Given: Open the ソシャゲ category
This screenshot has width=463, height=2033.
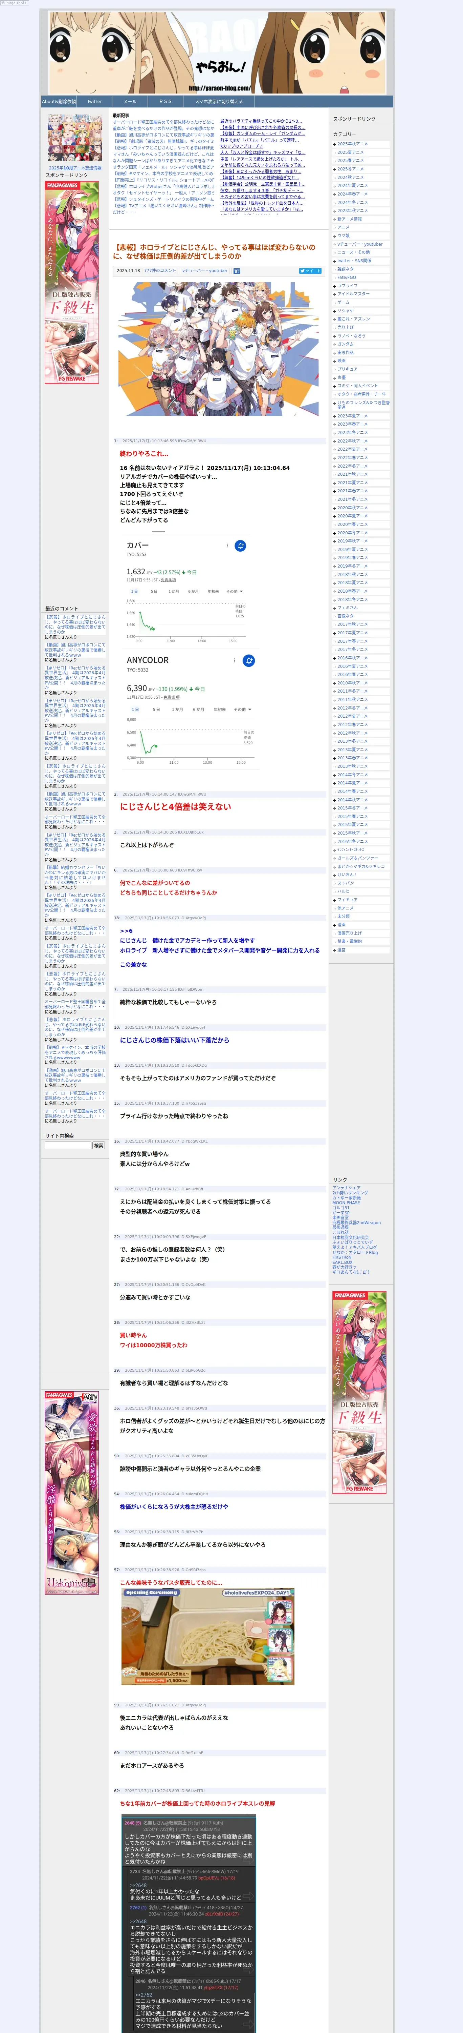Looking at the screenshot, I should pyautogui.click(x=346, y=311).
